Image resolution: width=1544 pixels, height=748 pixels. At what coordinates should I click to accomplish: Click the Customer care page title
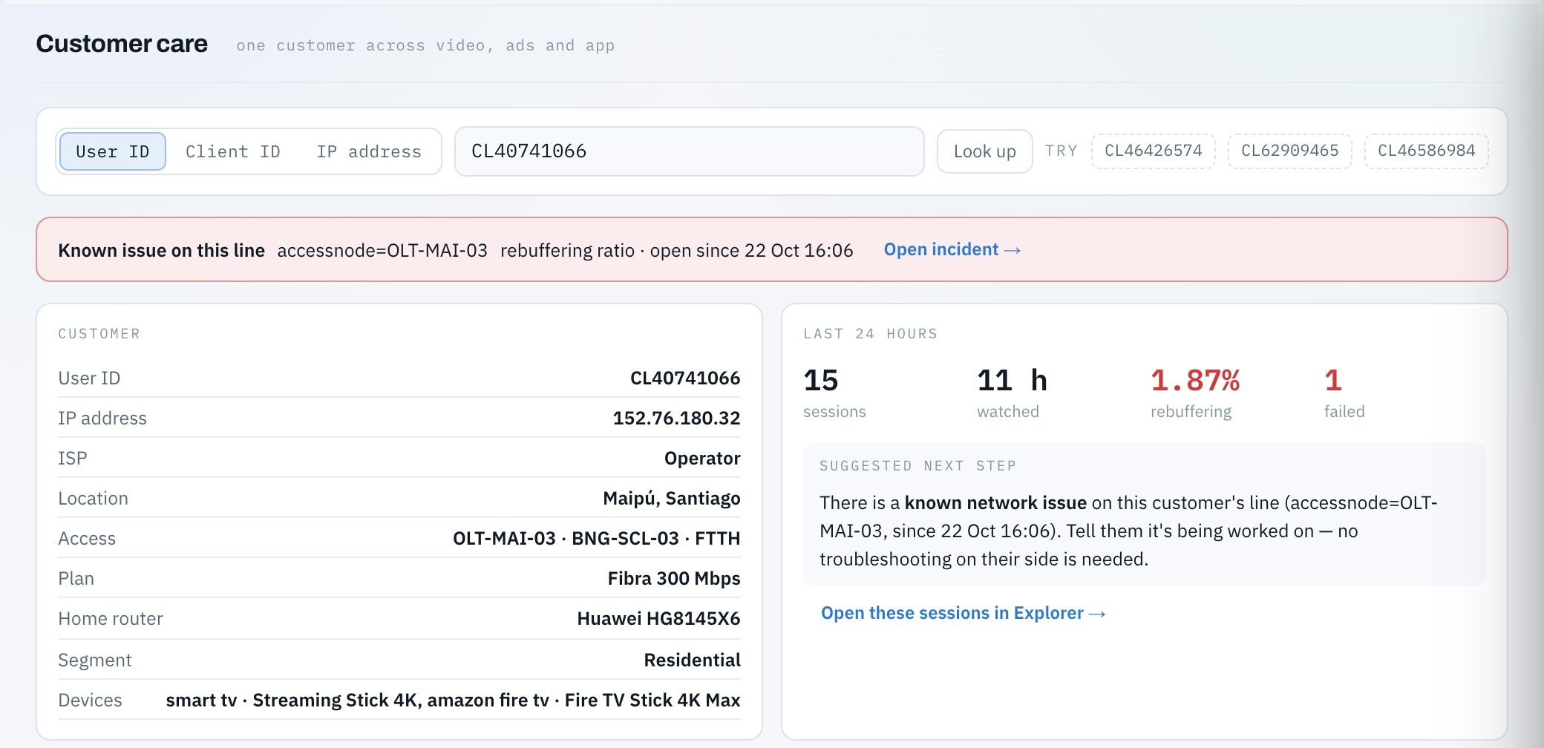tap(122, 44)
